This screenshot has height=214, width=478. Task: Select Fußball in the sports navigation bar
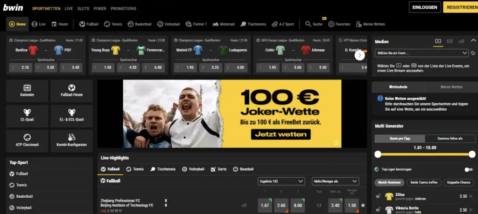coord(89,24)
